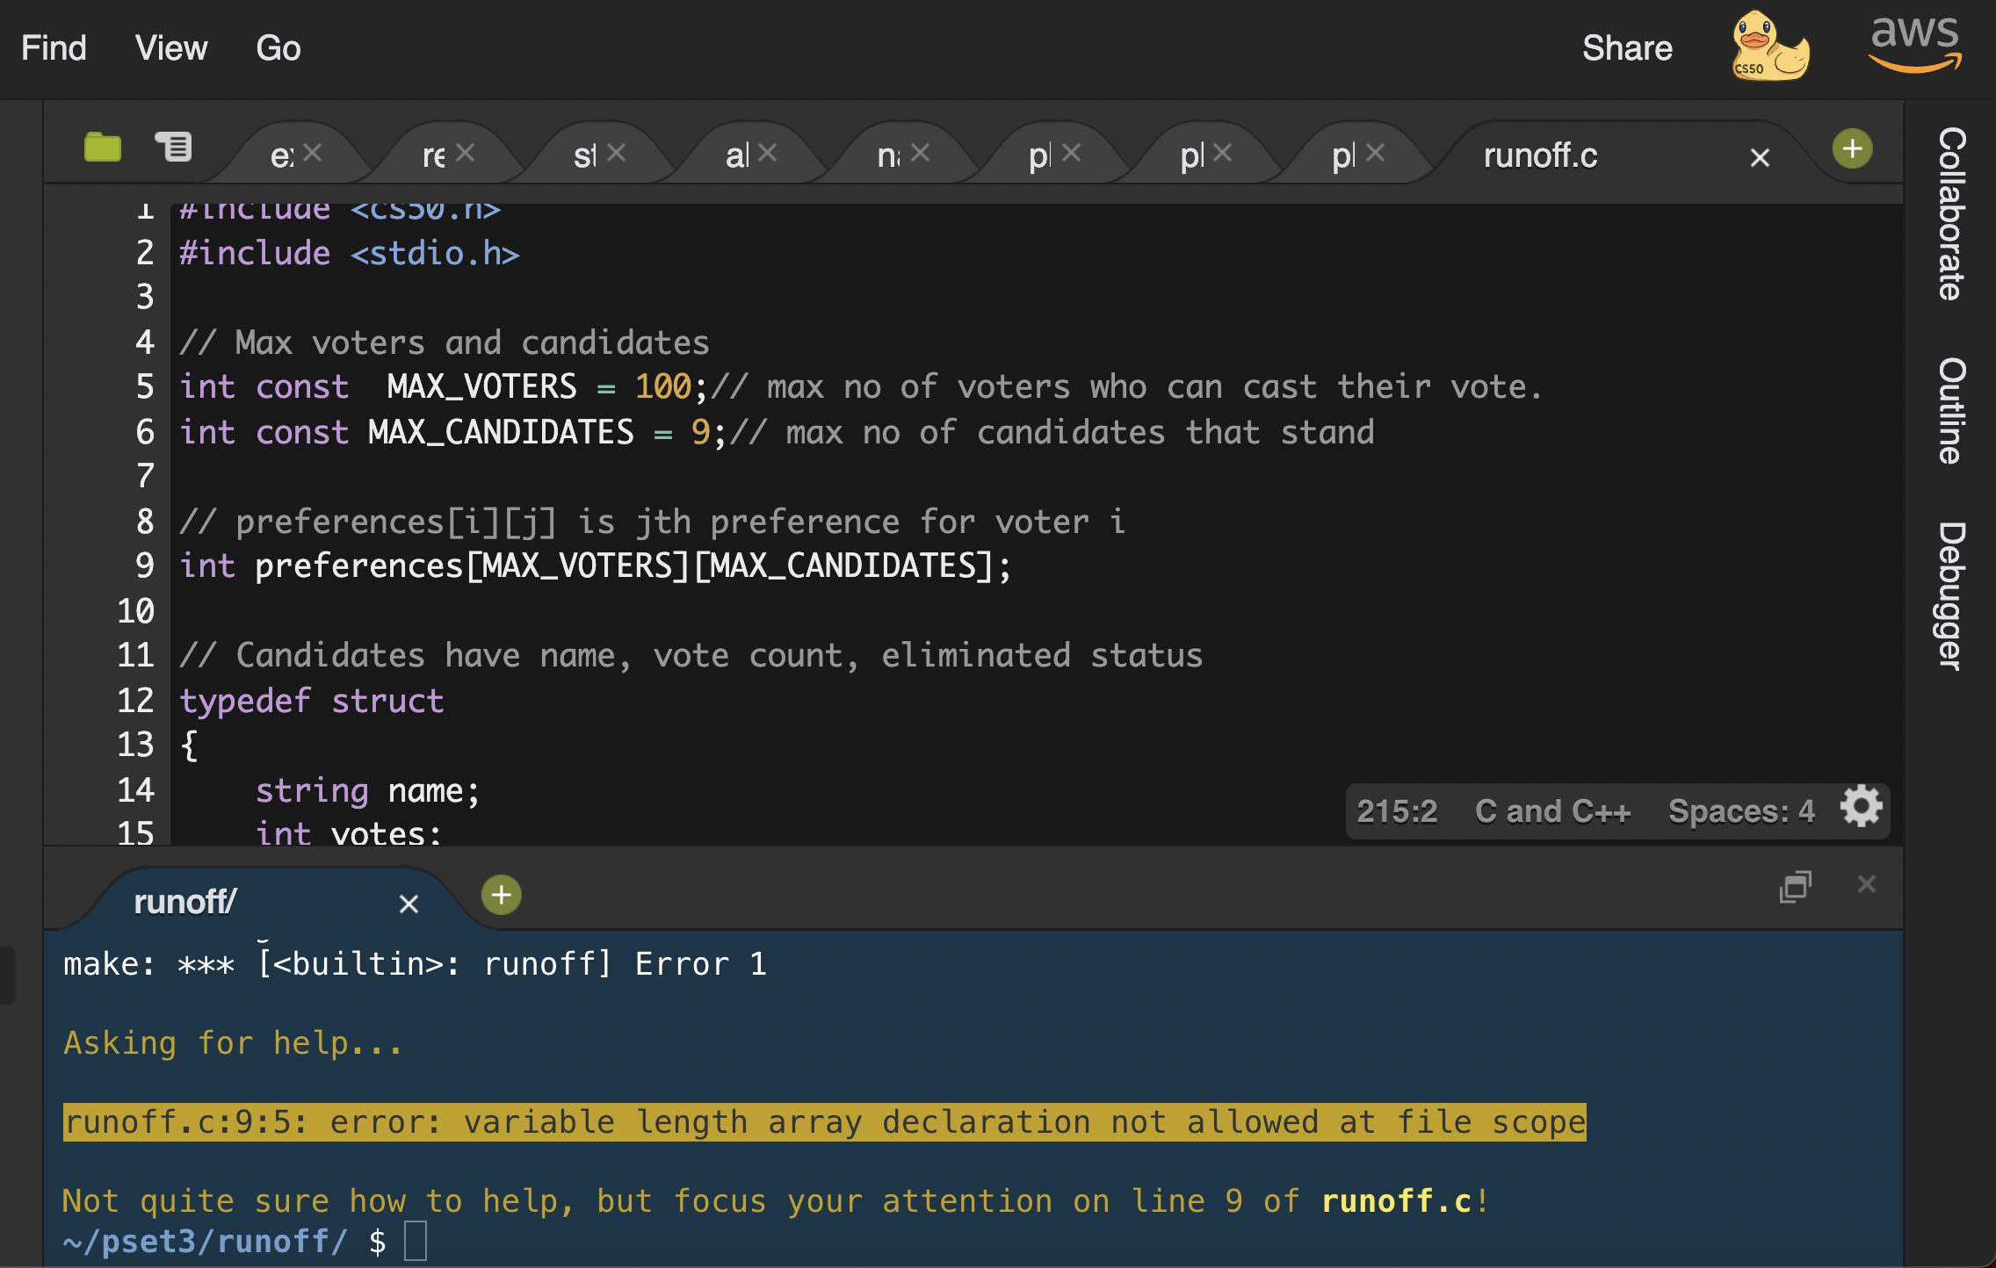Click the 'Asking for help...' terminal line
Viewport: 1996px width, 1268px height.
point(233,1043)
